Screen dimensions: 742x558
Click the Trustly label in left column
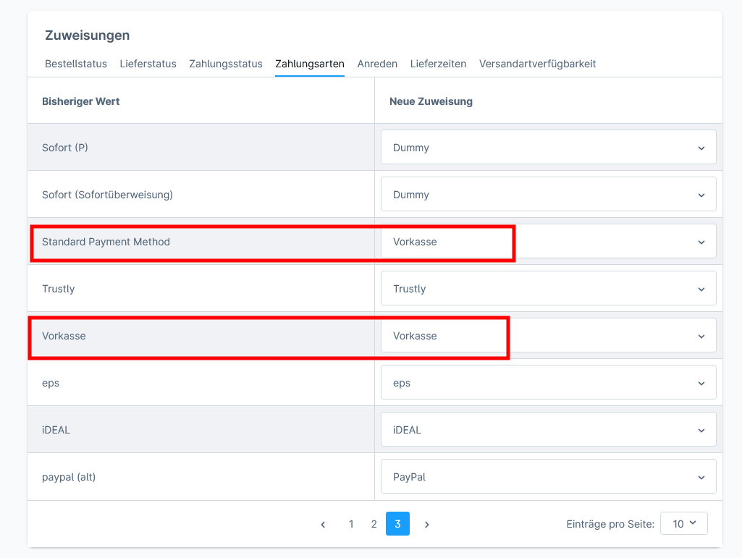[58, 289]
